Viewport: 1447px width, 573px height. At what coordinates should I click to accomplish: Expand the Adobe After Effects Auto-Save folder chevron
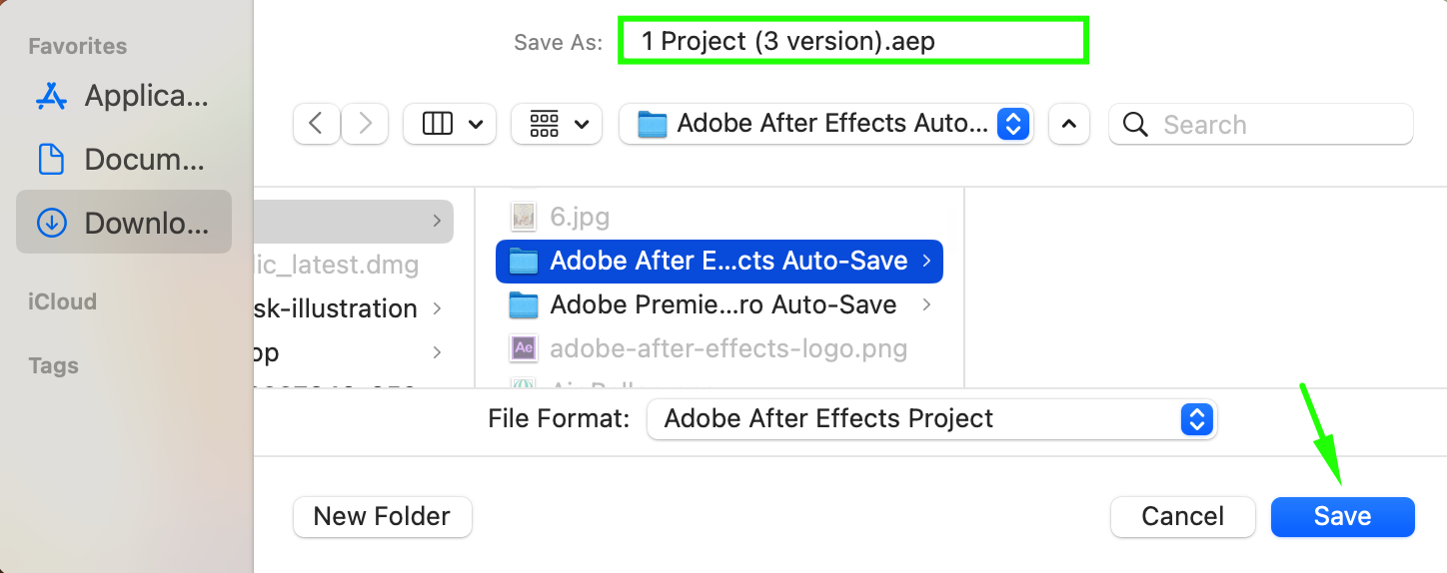(926, 261)
